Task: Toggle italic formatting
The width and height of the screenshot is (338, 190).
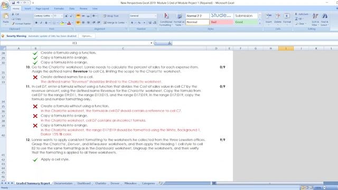Action: (41, 23)
